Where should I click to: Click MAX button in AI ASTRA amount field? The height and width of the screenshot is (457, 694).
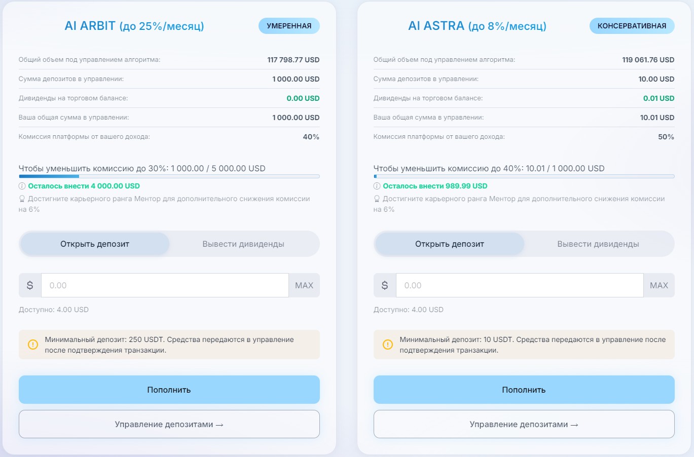pos(659,285)
